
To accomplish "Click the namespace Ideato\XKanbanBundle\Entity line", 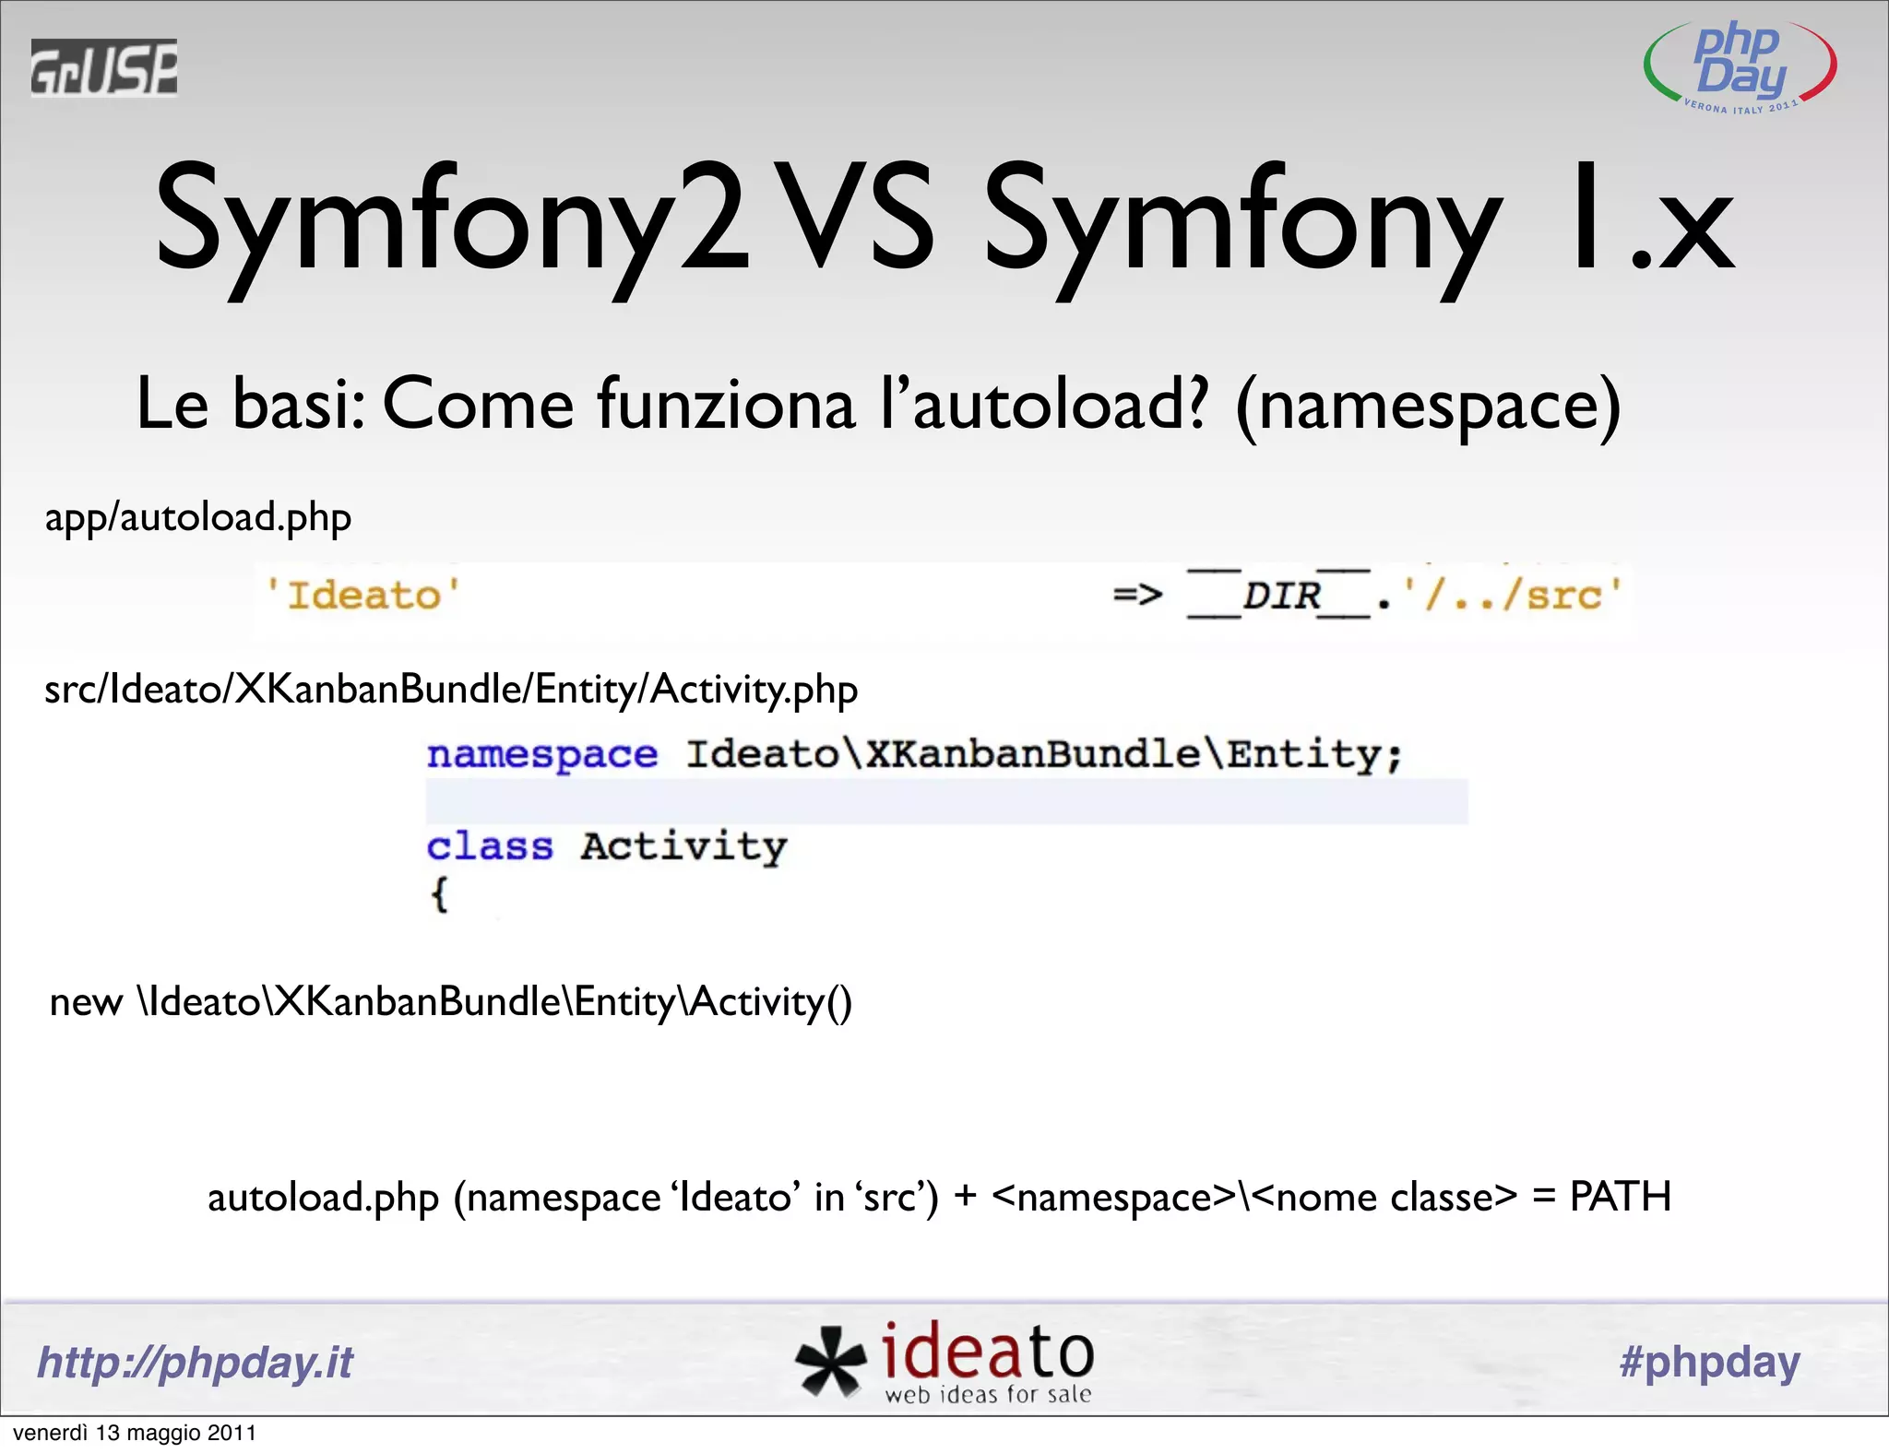I will (915, 755).
